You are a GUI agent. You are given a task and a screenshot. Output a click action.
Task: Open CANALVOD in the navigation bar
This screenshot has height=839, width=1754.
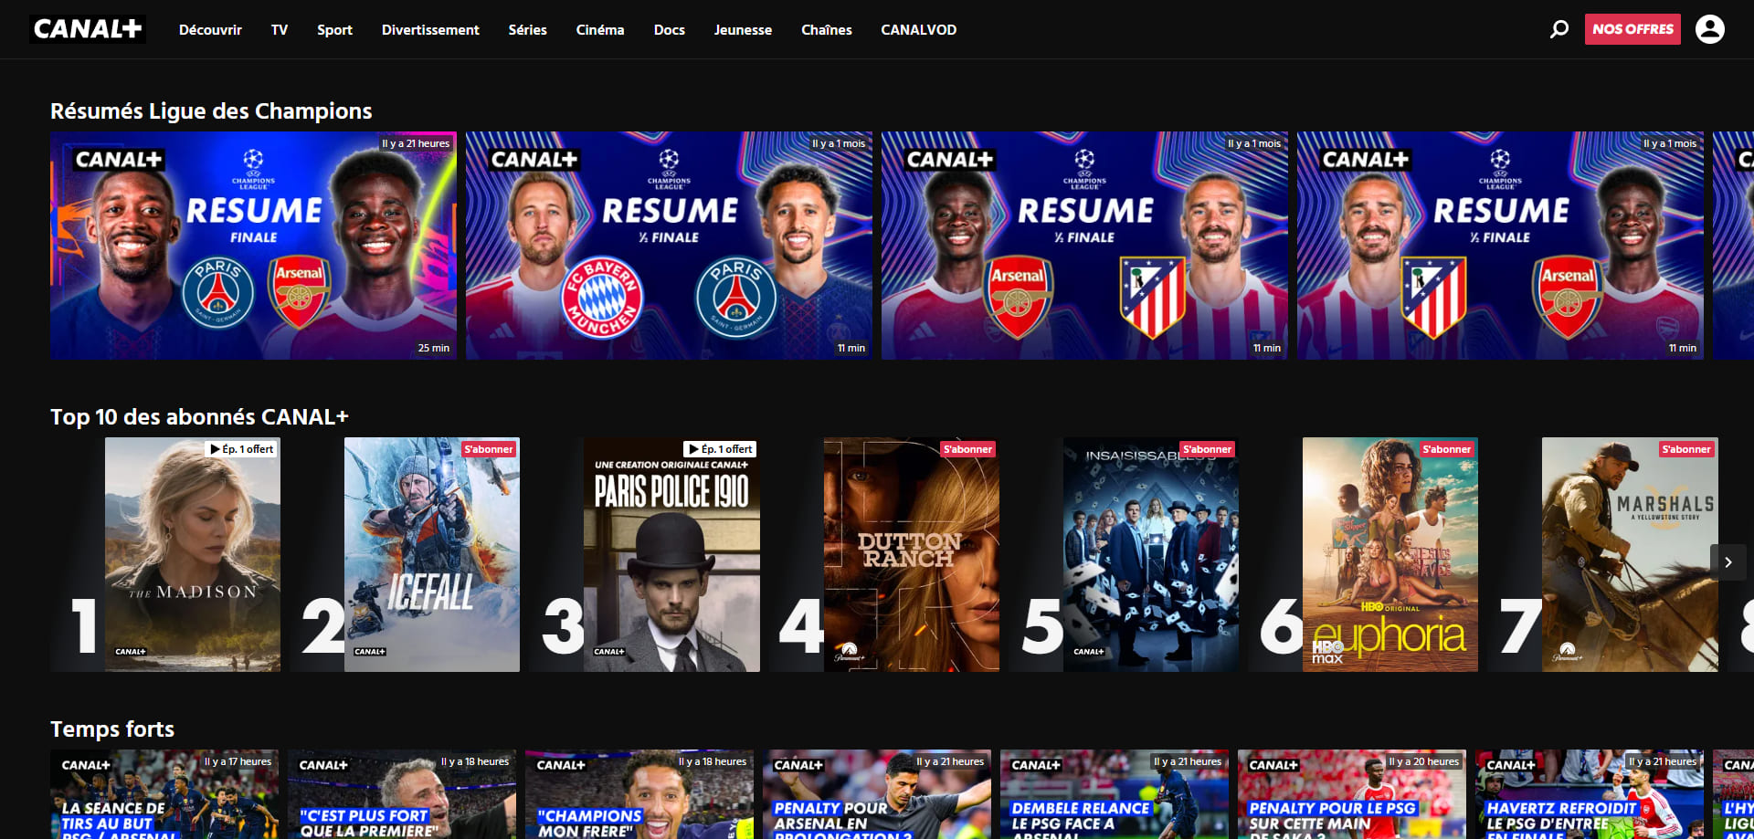[x=919, y=30]
